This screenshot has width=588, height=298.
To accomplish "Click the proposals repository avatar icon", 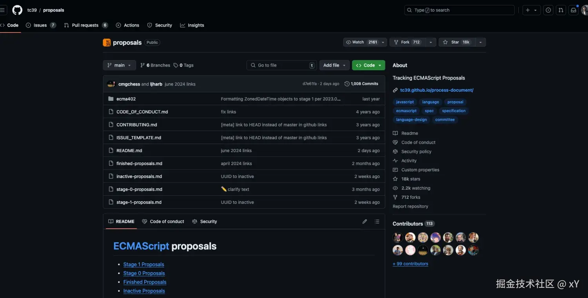I will point(107,42).
